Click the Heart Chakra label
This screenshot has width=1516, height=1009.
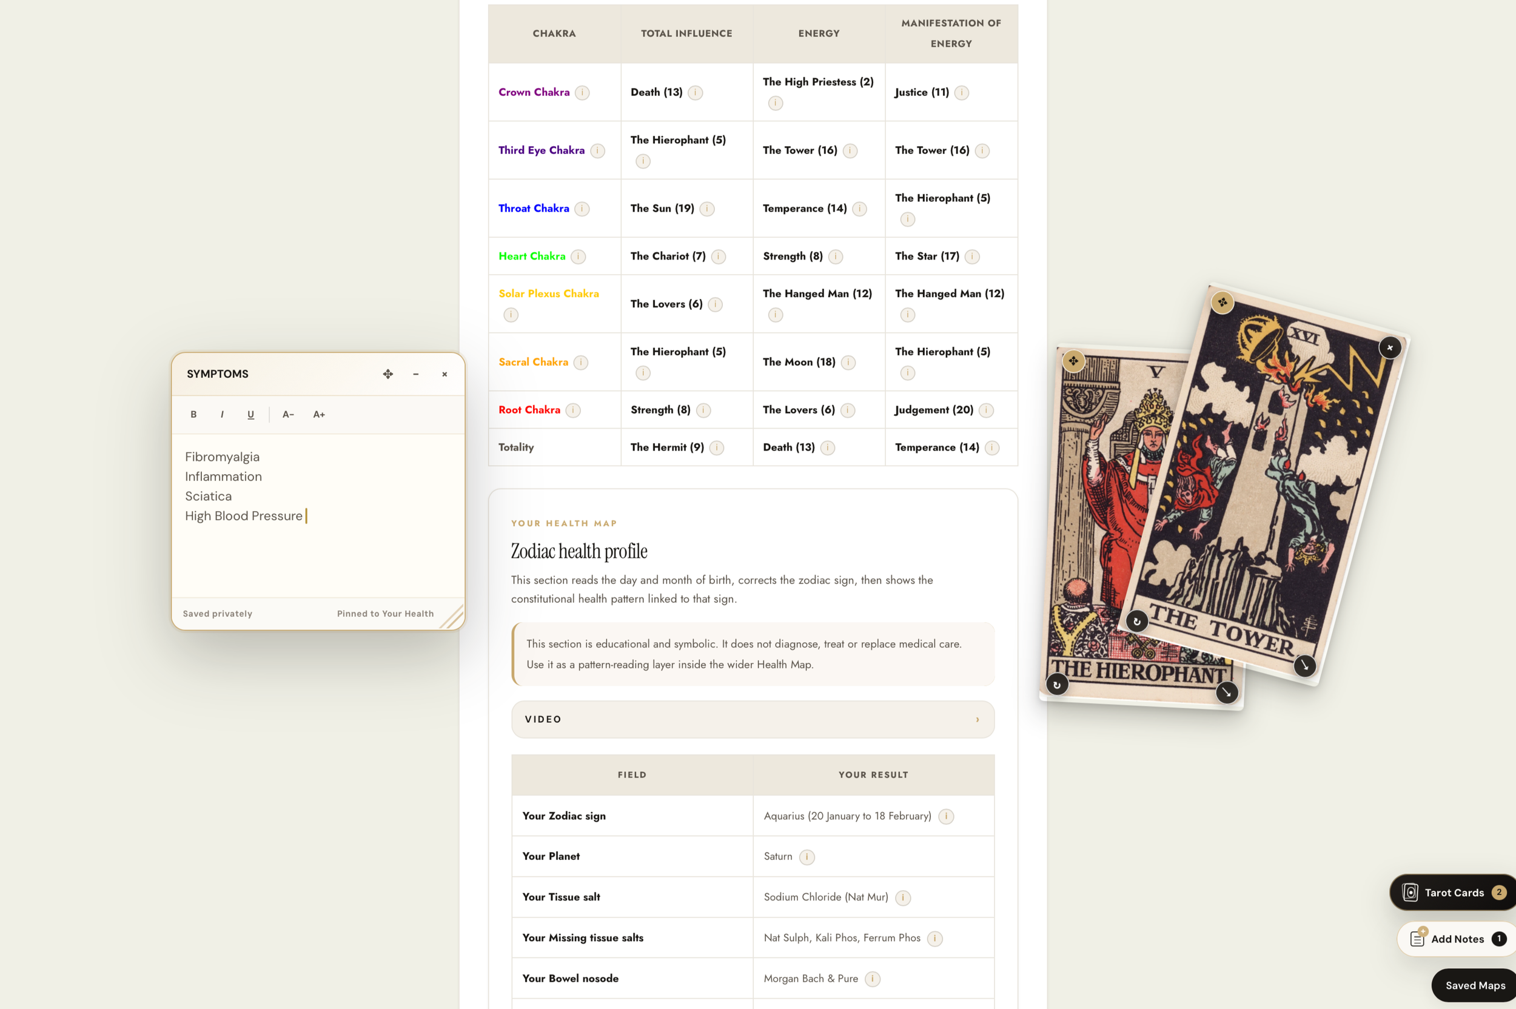pyautogui.click(x=531, y=256)
